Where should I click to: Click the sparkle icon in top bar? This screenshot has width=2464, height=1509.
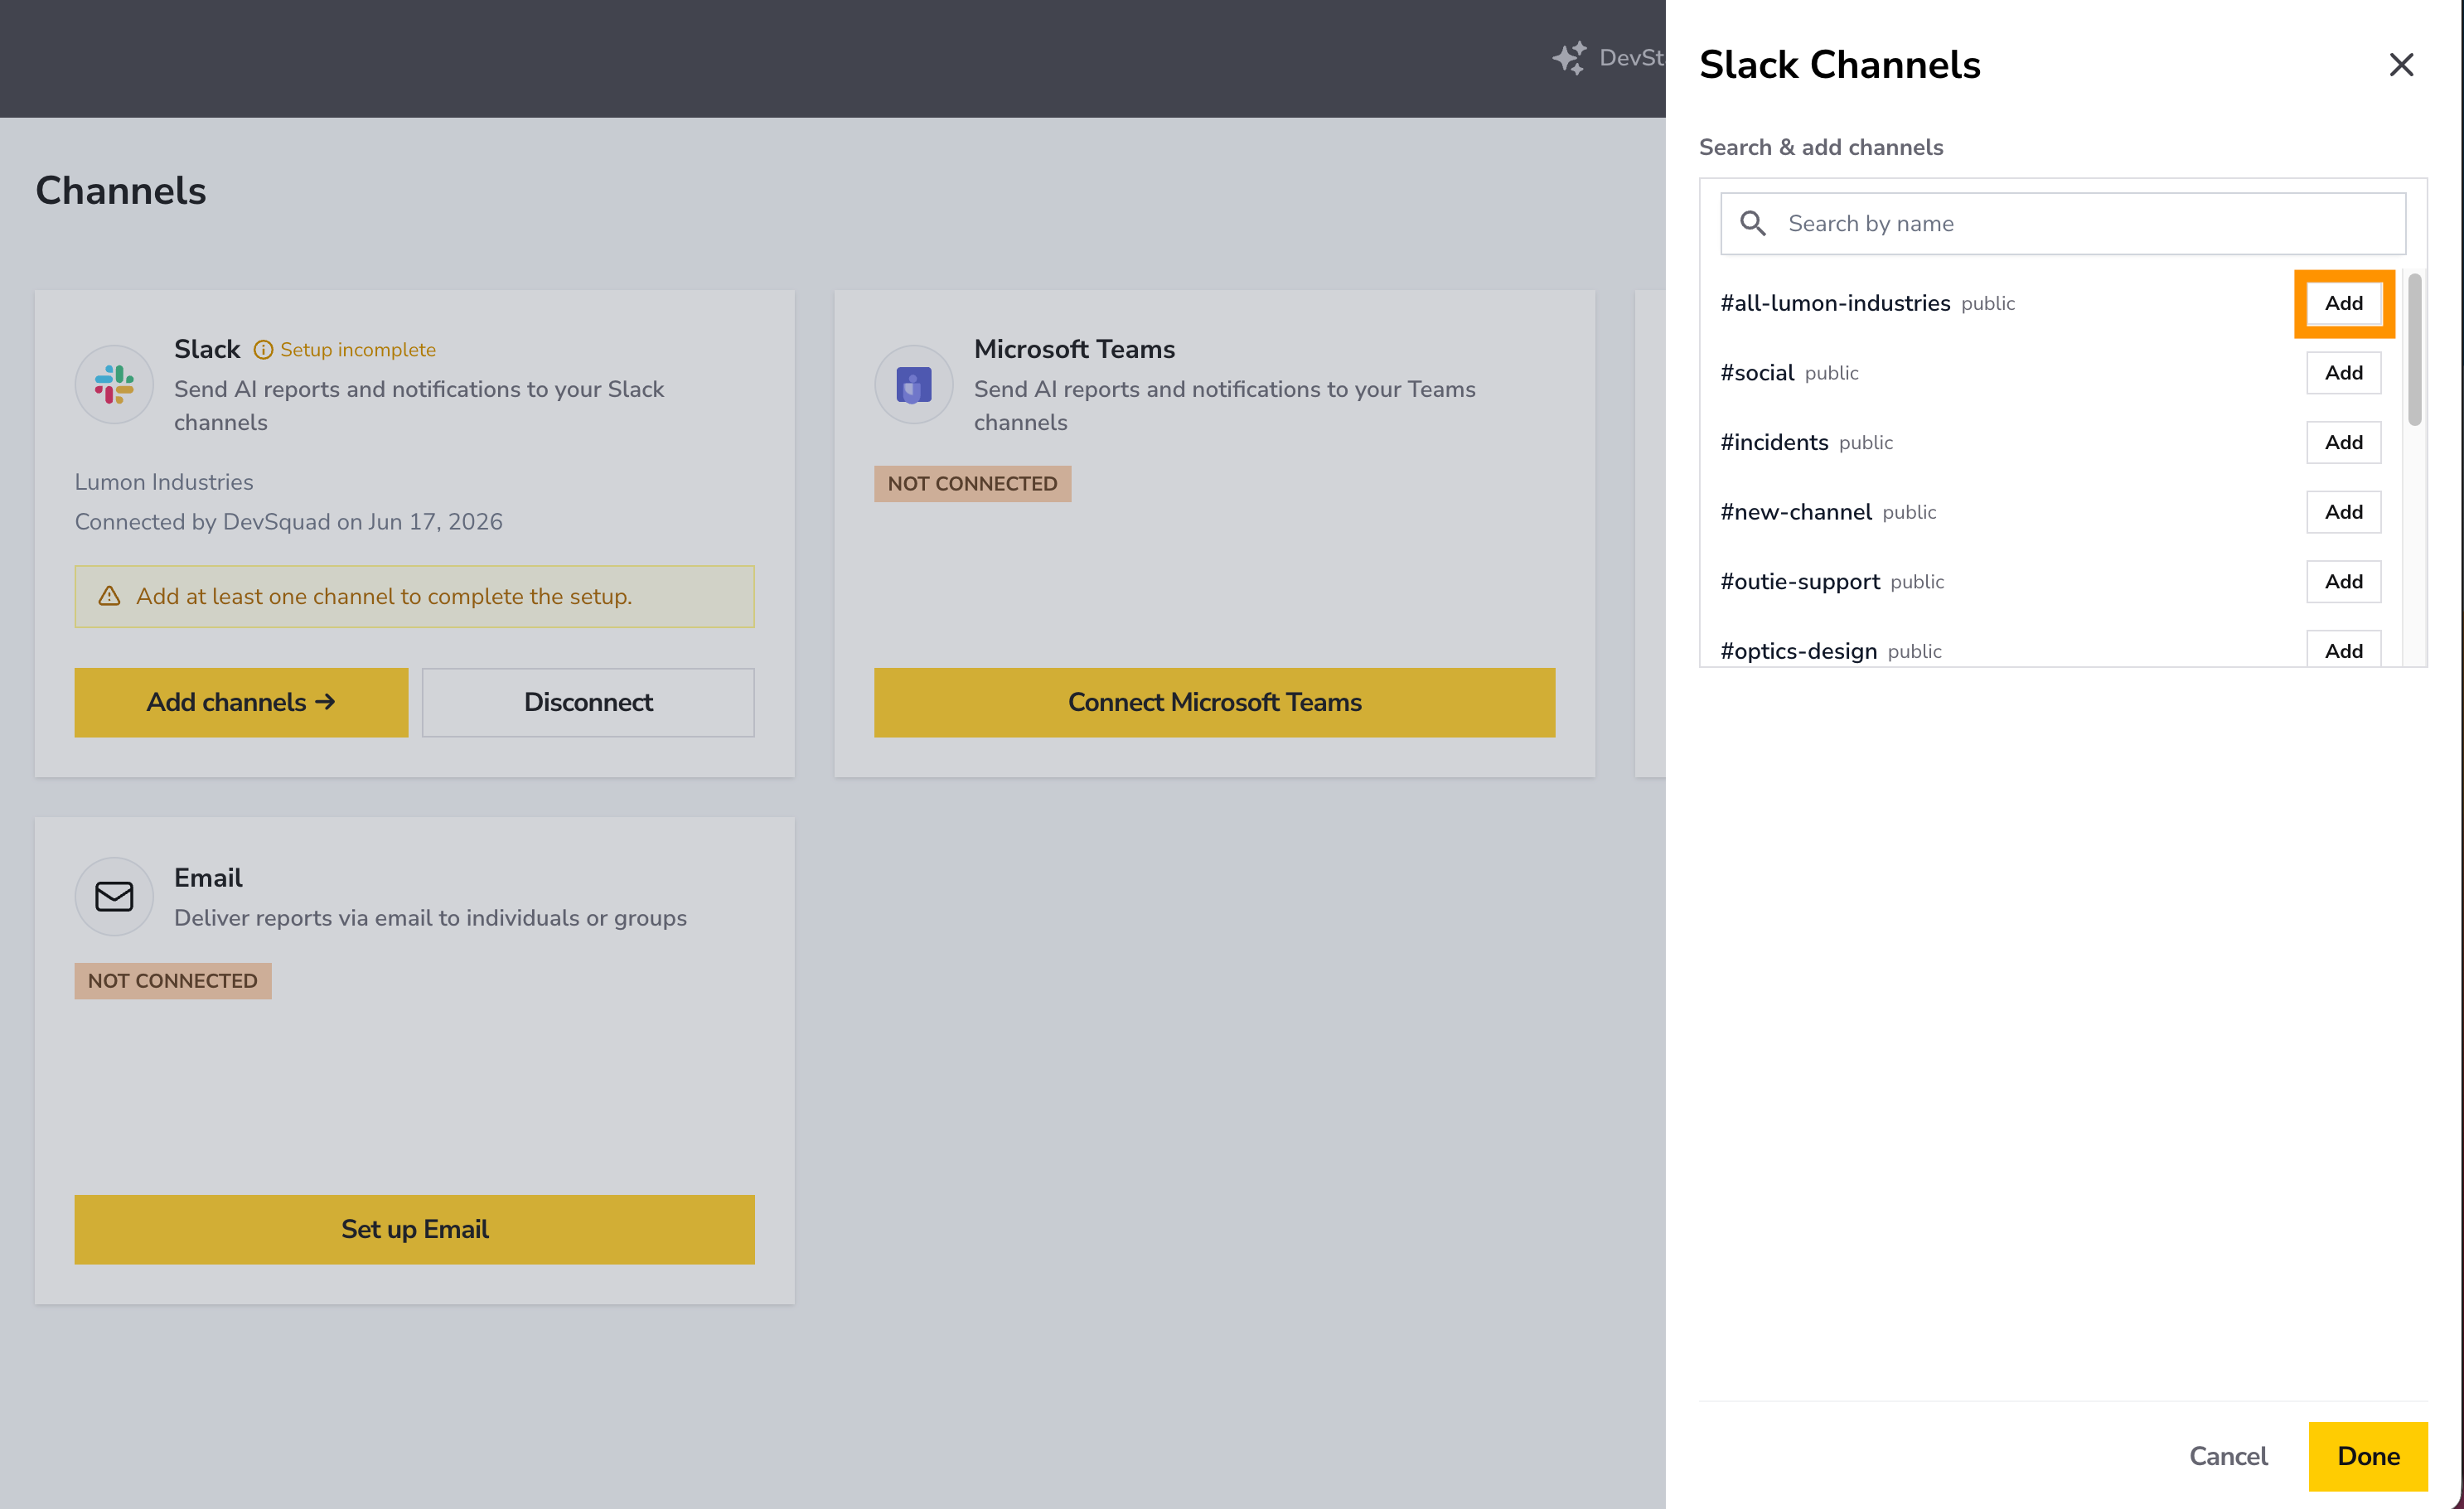(x=1569, y=58)
